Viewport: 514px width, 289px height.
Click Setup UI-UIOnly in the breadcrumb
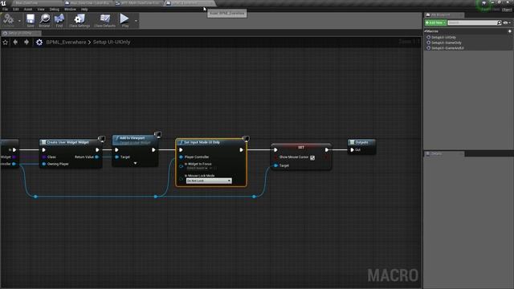(x=112, y=42)
